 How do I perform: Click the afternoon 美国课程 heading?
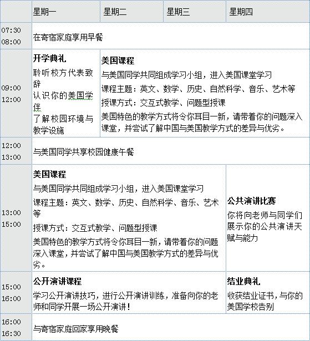tap(49, 174)
